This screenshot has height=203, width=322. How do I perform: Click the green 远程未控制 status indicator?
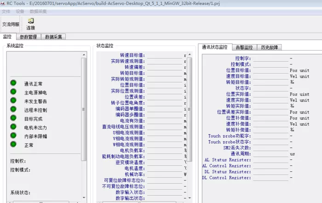(x=13, y=109)
